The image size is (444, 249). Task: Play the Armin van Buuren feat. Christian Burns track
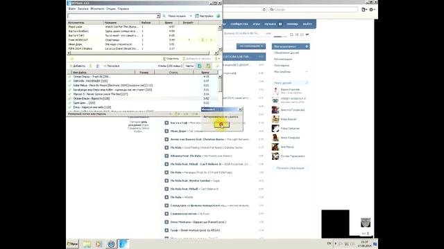[x=166, y=139]
